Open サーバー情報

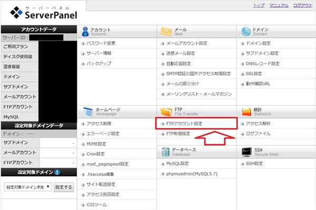(x=99, y=53)
